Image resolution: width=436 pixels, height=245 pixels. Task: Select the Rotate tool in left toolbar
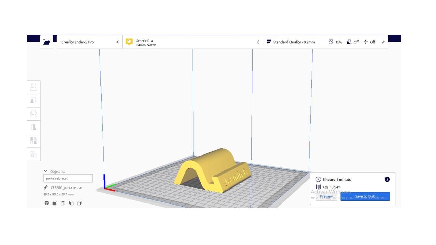(33, 114)
